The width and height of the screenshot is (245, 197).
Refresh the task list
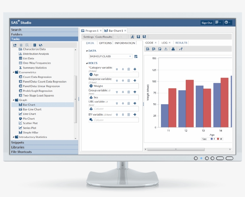pos(41,45)
